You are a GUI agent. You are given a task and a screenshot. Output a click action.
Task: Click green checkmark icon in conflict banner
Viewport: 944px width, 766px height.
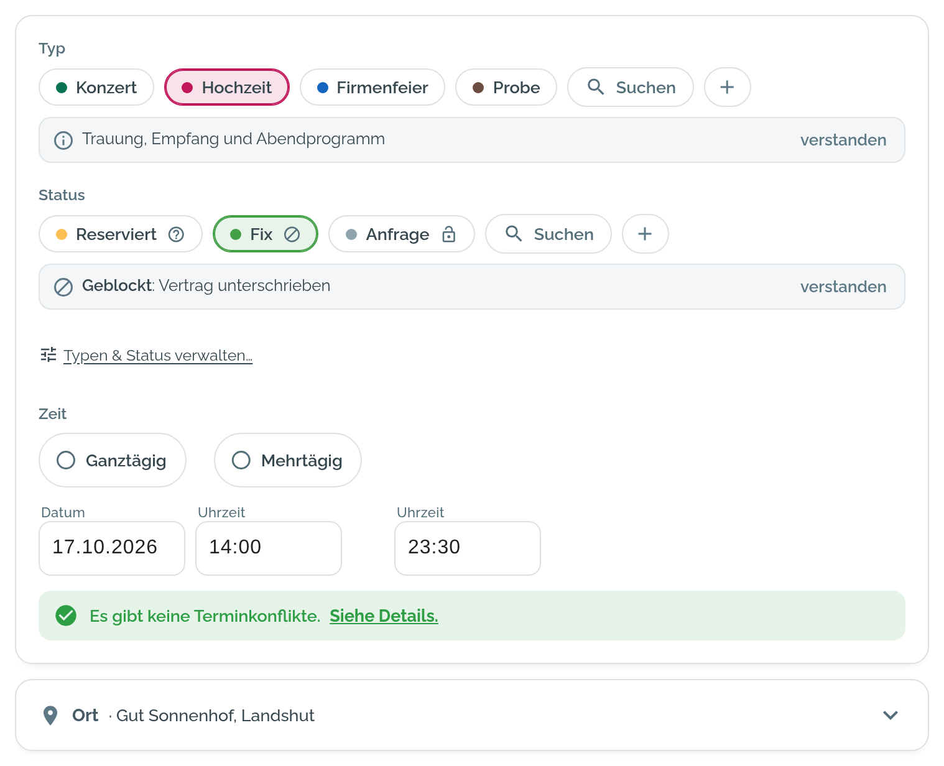(66, 616)
